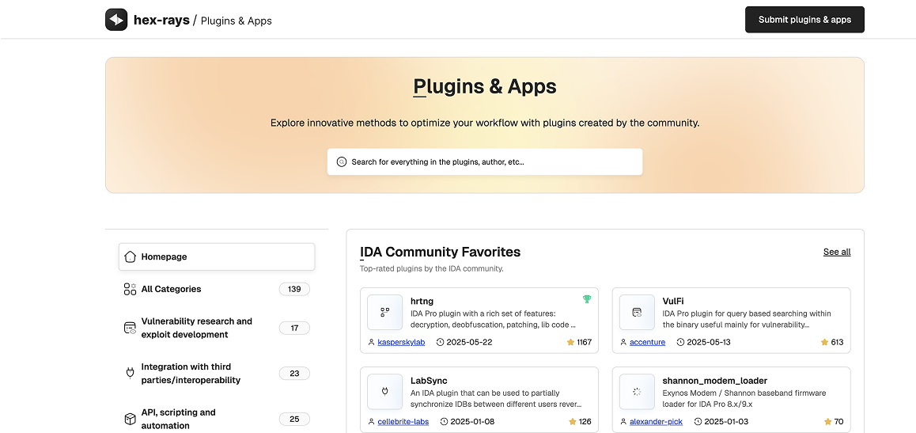Focus the plugin search input field
The image size is (916, 433).
coord(485,161)
